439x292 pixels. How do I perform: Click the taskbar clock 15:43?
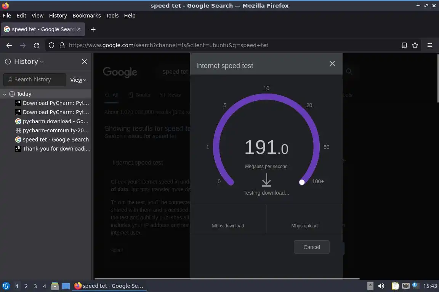[430, 286]
